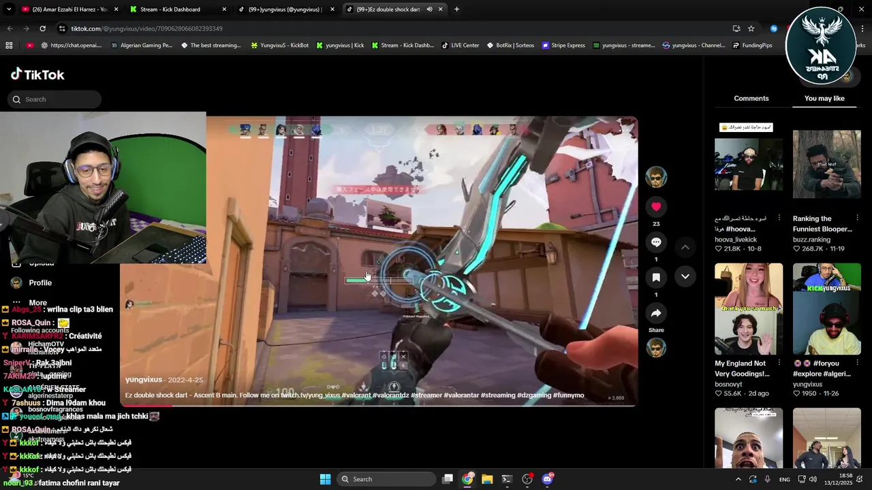The width and height of the screenshot is (872, 490).
Task: Switch input language via the ENG indicator
Action: [x=785, y=479]
